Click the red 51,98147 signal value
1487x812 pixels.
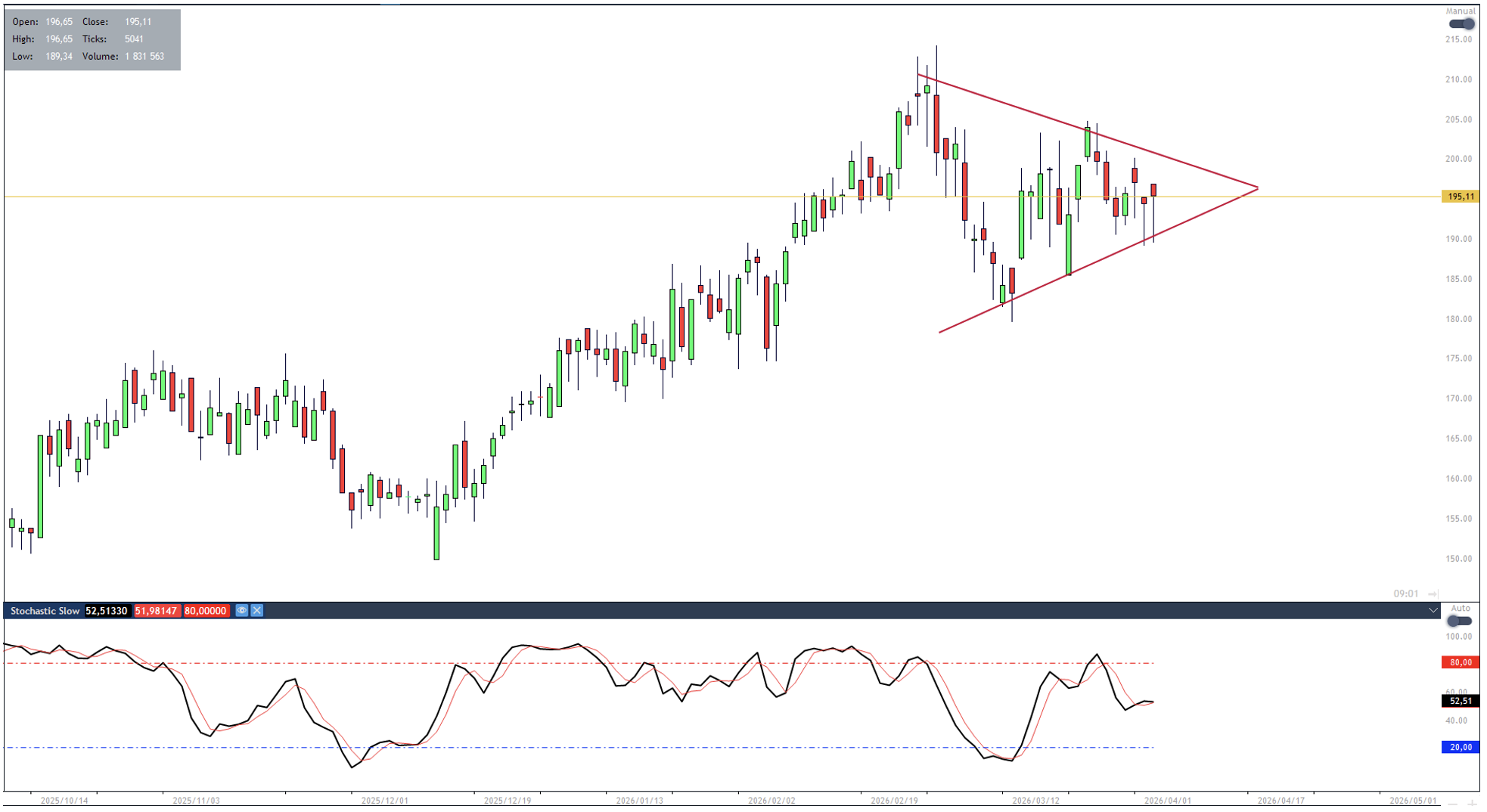157,611
